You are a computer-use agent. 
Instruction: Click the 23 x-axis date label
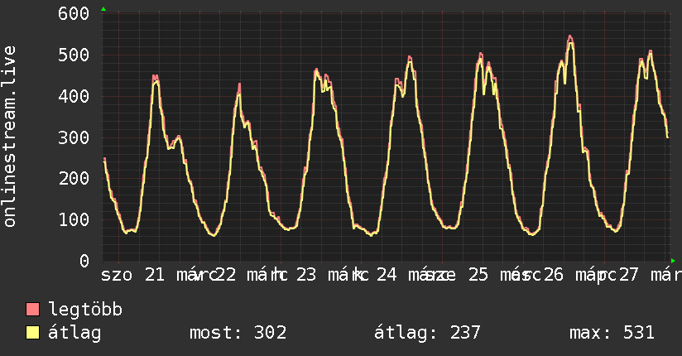click(306, 275)
